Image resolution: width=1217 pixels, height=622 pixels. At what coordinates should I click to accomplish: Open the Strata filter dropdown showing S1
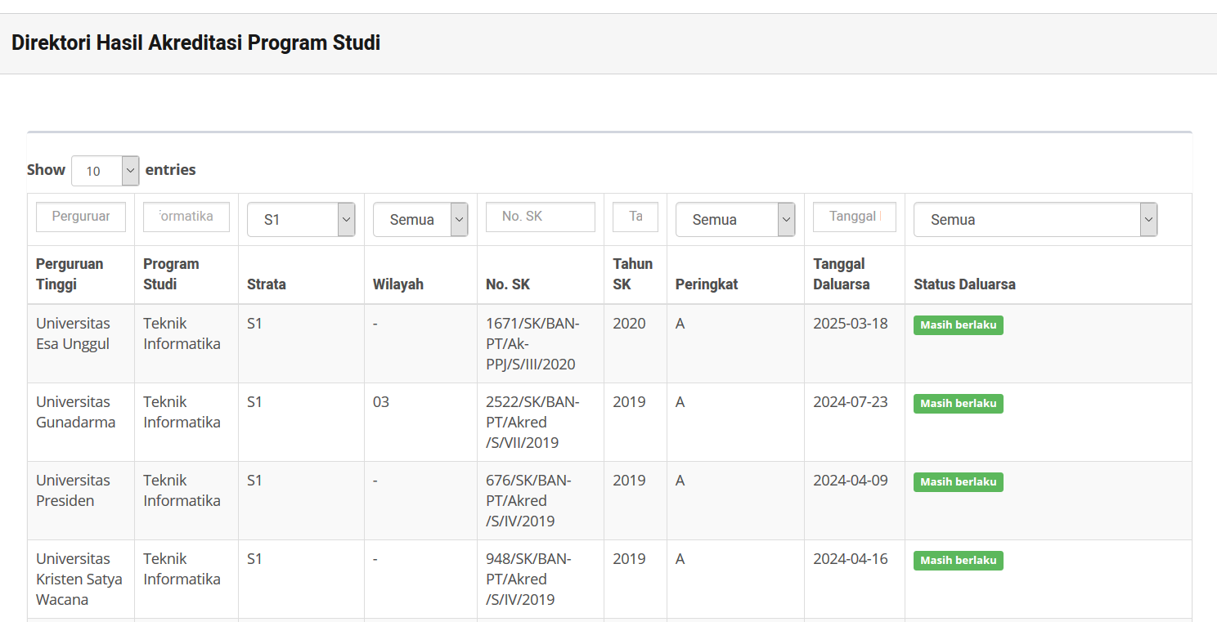[x=301, y=220]
